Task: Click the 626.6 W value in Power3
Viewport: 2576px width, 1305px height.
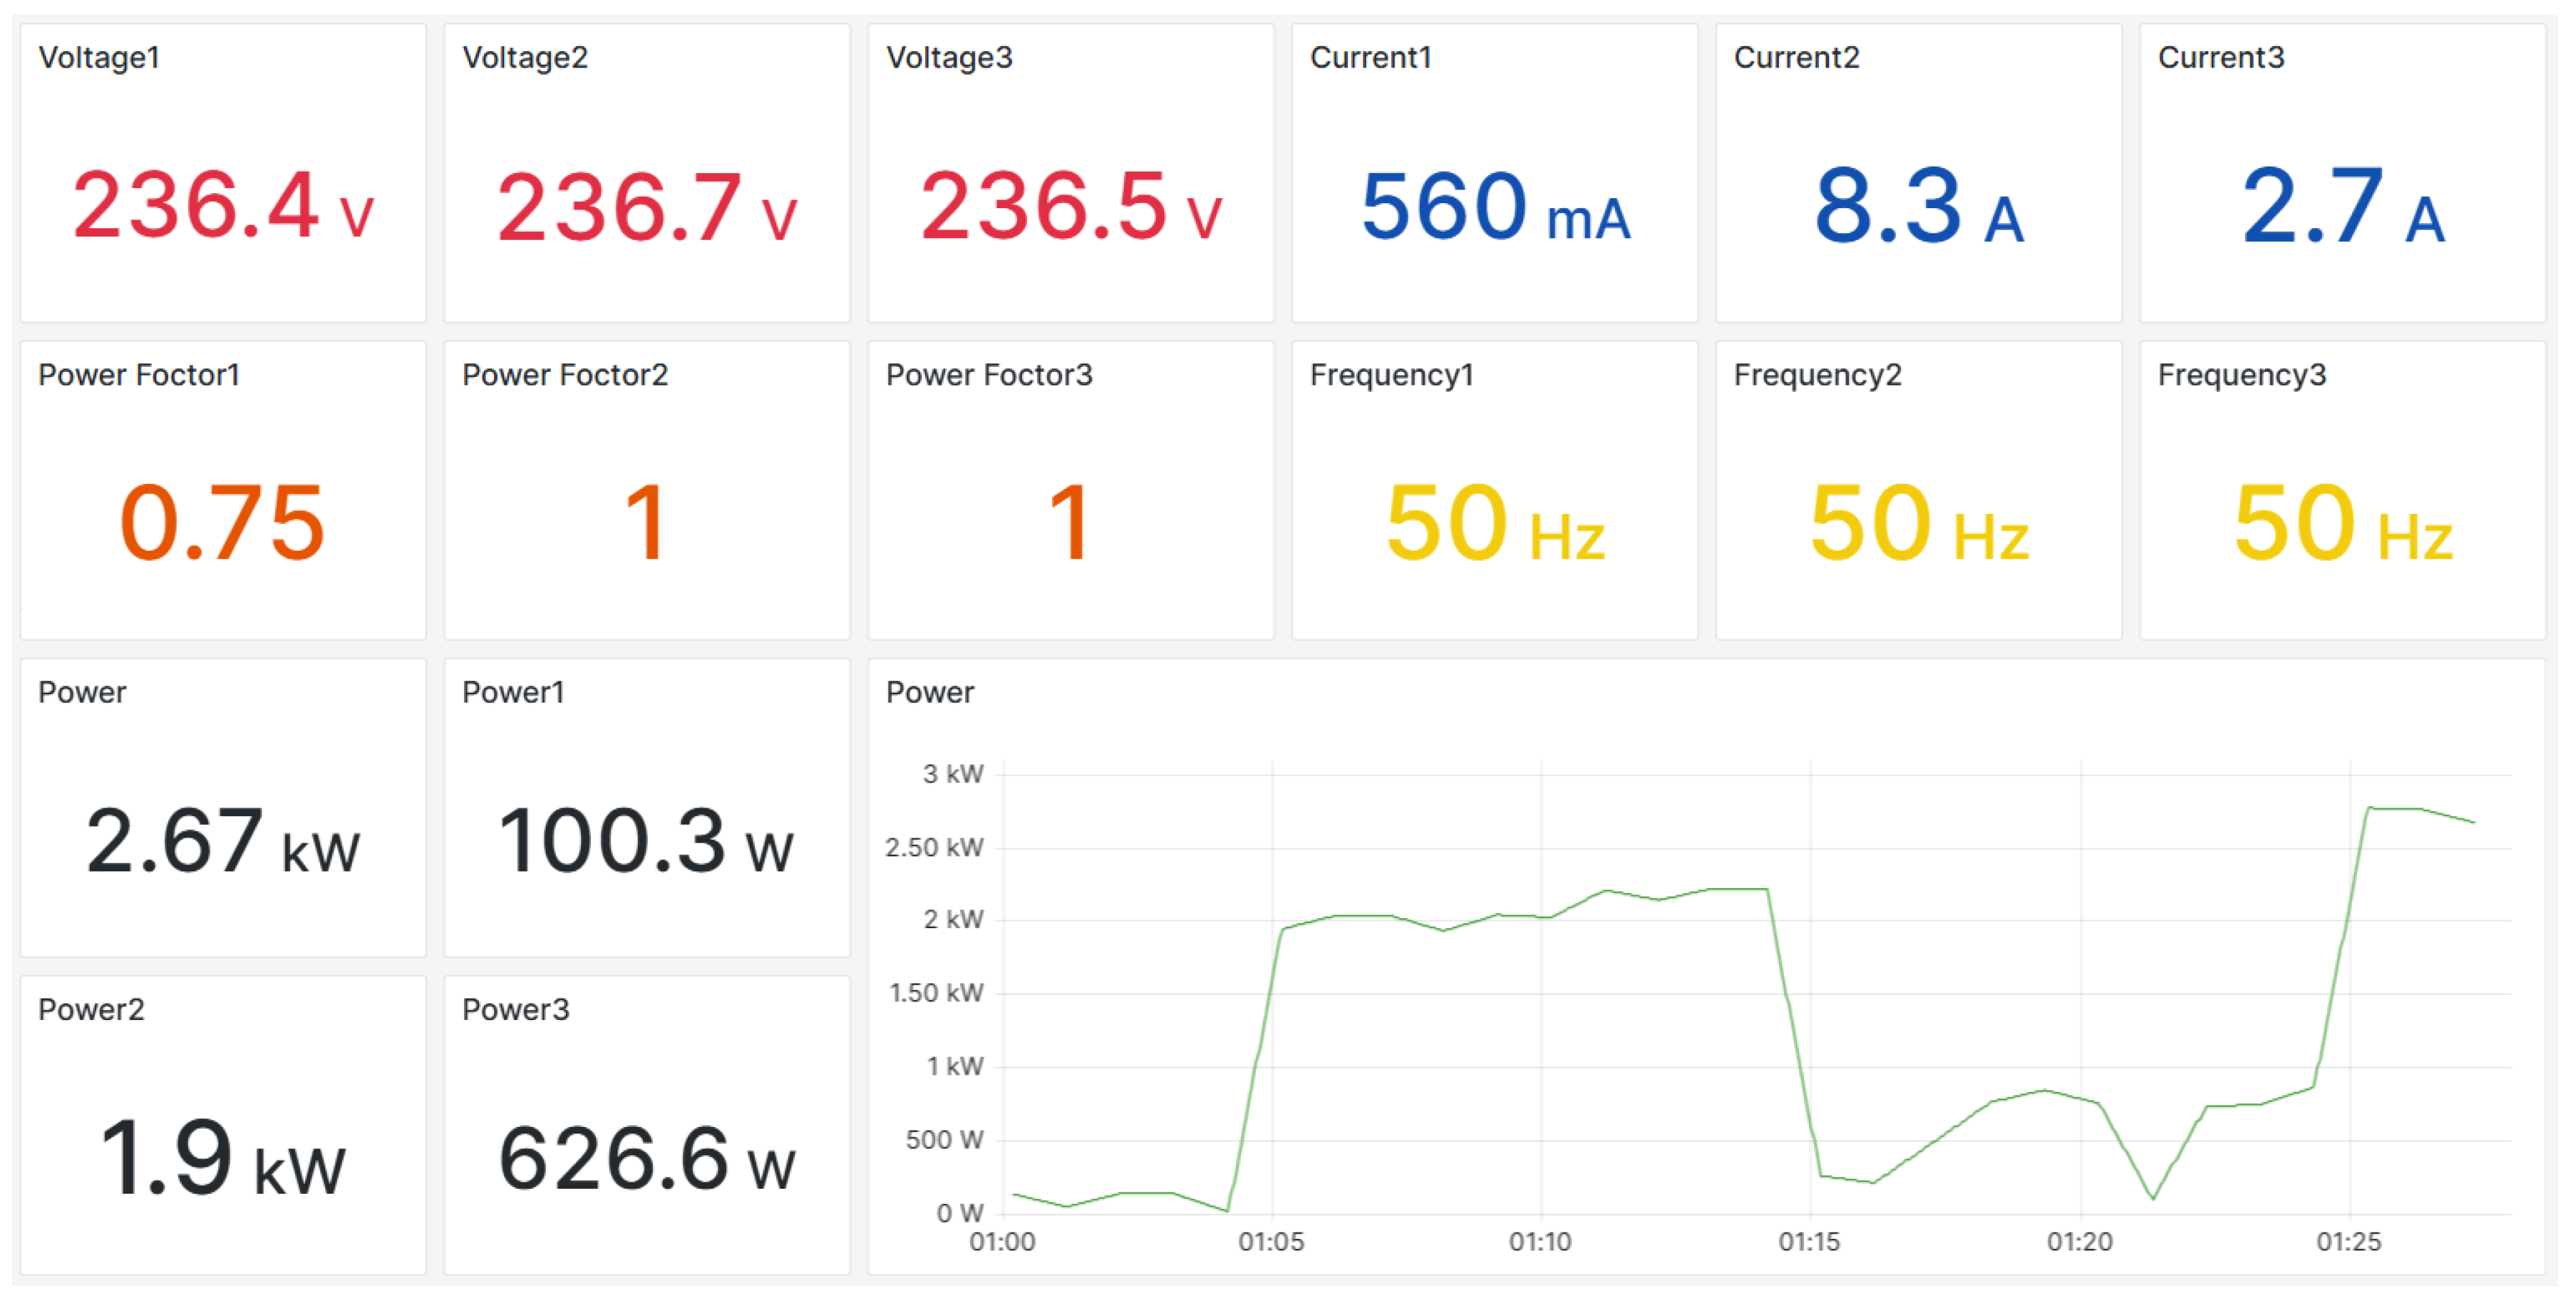Action: tap(647, 1158)
